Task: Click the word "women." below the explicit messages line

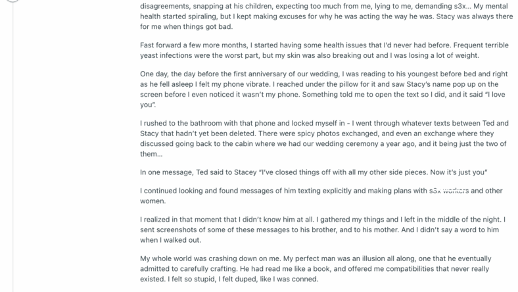Action: (x=153, y=201)
